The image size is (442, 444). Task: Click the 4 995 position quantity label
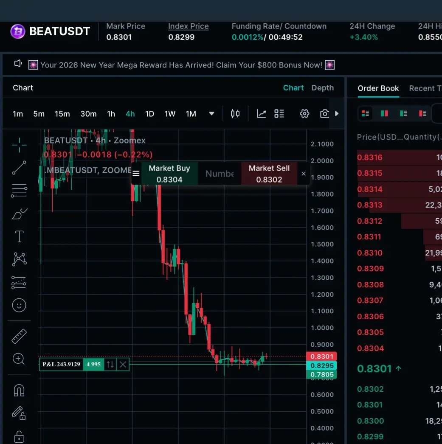click(93, 364)
